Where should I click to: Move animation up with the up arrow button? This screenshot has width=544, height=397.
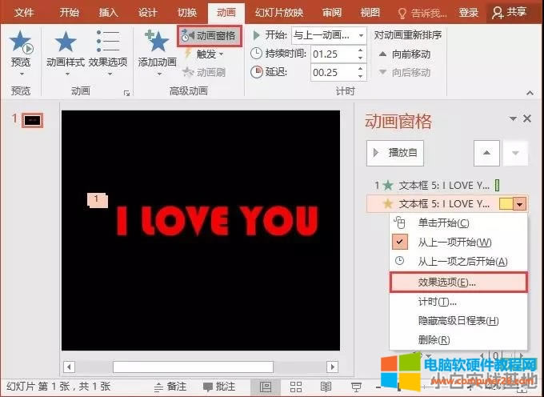coord(487,152)
